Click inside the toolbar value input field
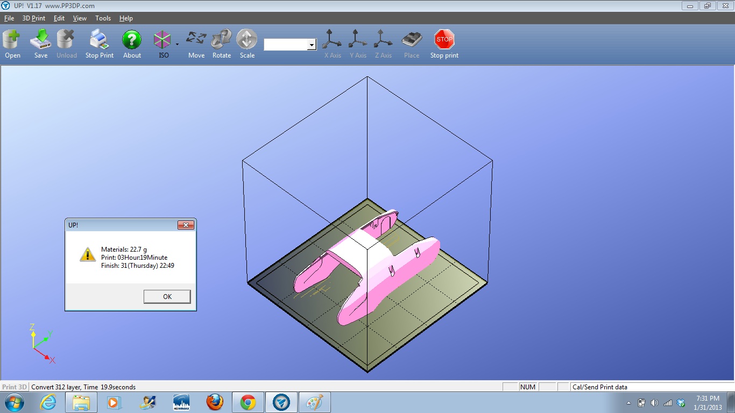The height and width of the screenshot is (413, 735). point(286,45)
